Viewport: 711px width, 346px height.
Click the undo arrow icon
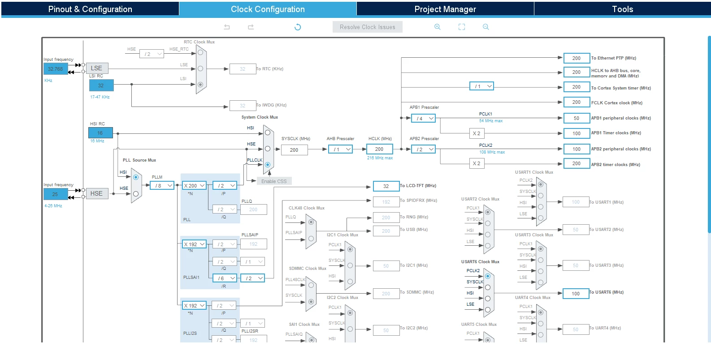[227, 27]
